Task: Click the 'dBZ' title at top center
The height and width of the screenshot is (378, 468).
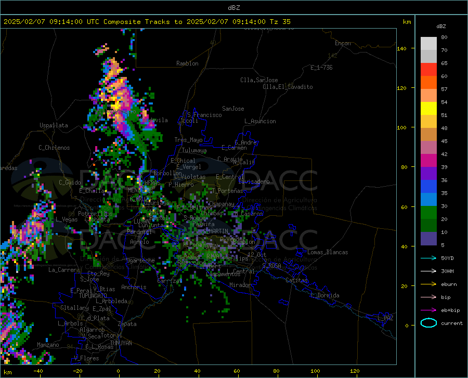Action: tap(234, 8)
